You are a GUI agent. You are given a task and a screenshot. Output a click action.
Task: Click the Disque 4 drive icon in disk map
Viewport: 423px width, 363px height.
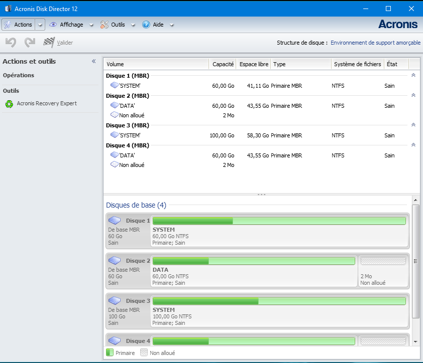pyautogui.click(x=115, y=340)
